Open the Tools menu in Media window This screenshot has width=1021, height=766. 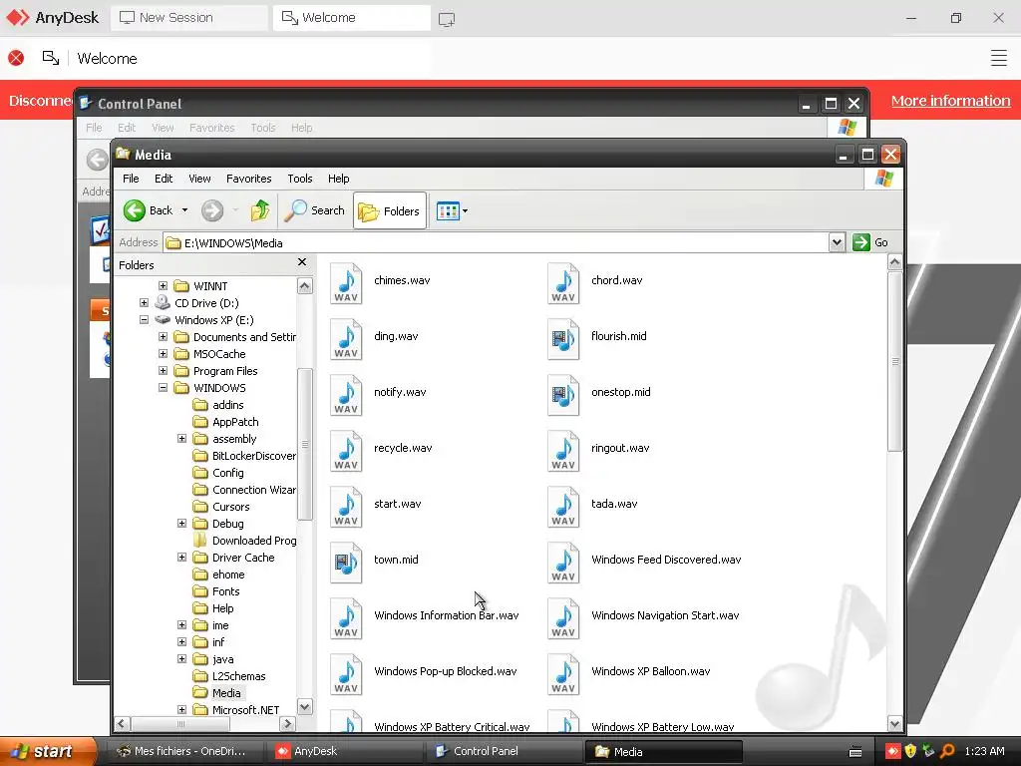[299, 179]
